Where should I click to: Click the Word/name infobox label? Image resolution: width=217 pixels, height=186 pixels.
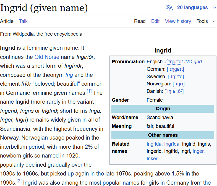[125, 117]
